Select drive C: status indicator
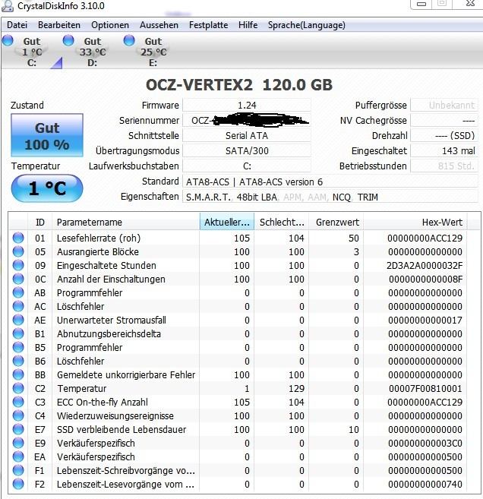 point(8,41)
